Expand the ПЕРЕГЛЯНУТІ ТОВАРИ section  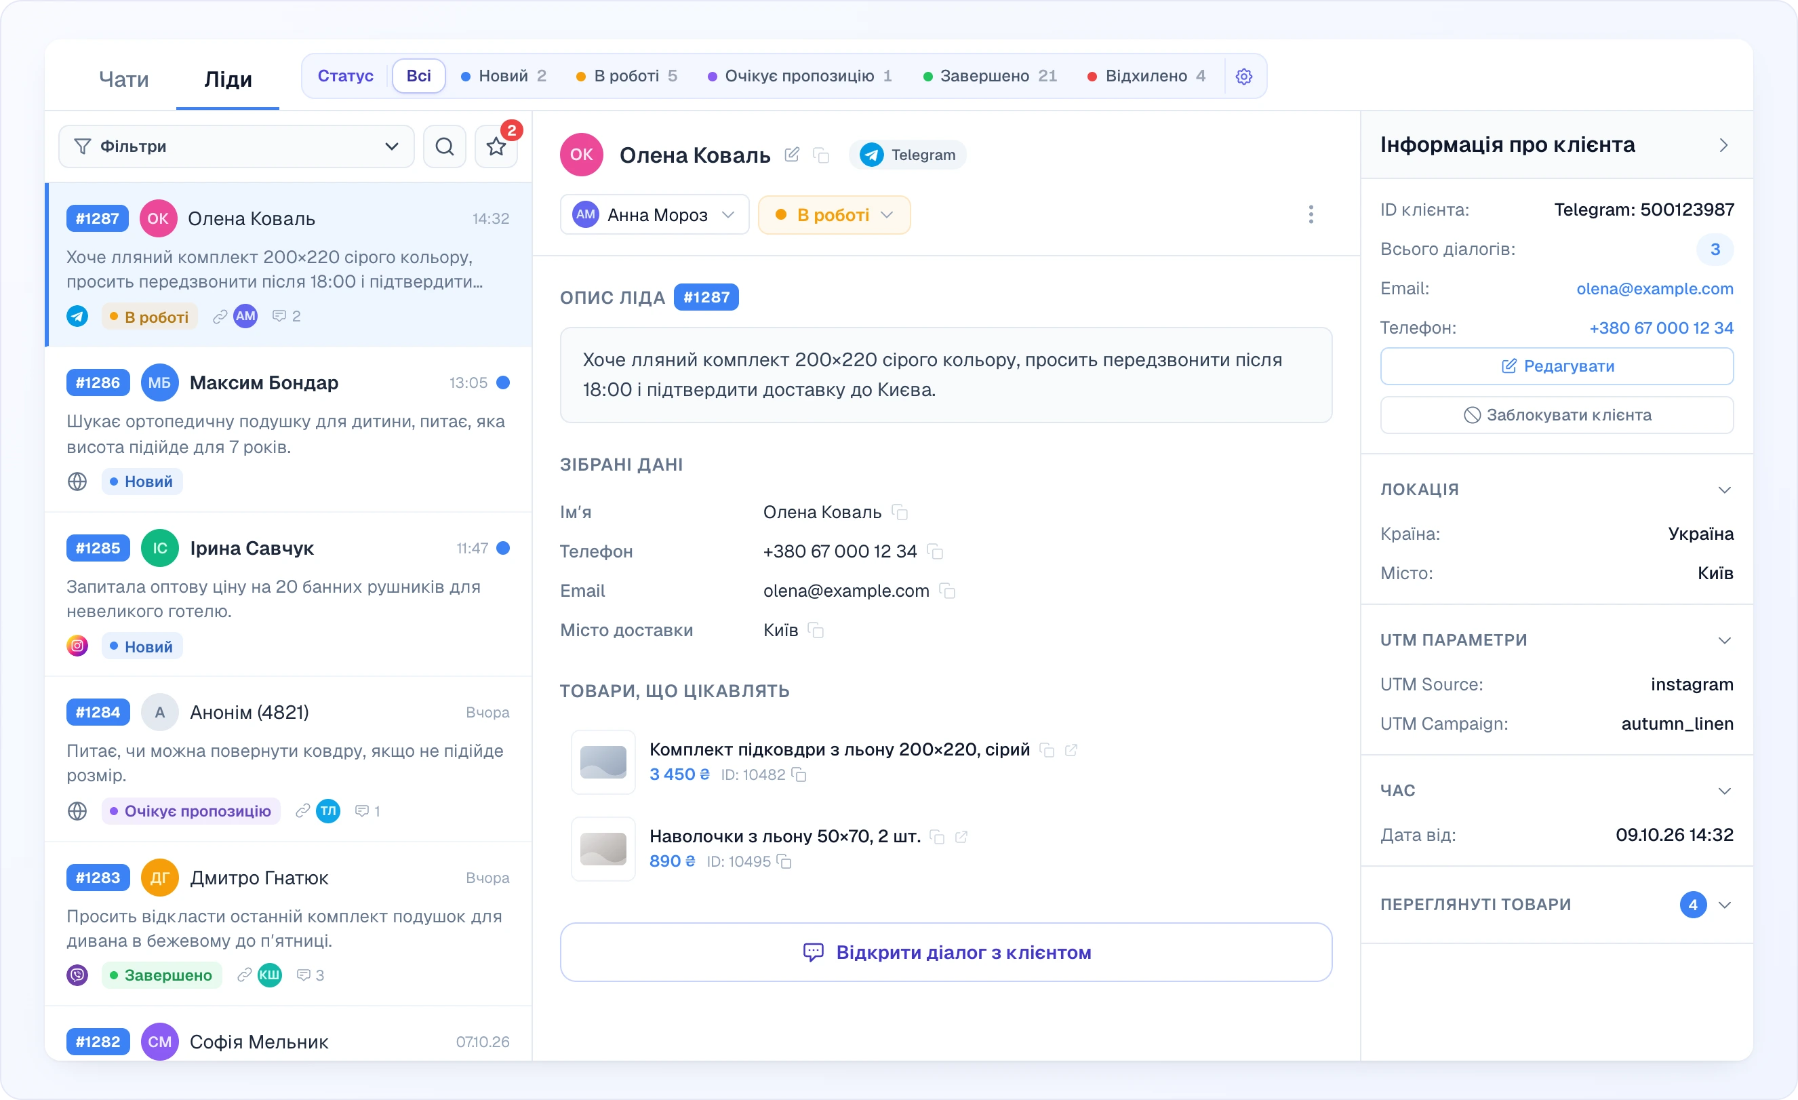[x=1724, y=905]
